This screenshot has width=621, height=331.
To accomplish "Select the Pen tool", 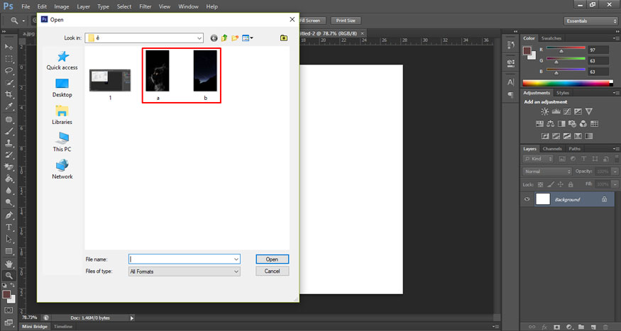I will coord(9,215).
